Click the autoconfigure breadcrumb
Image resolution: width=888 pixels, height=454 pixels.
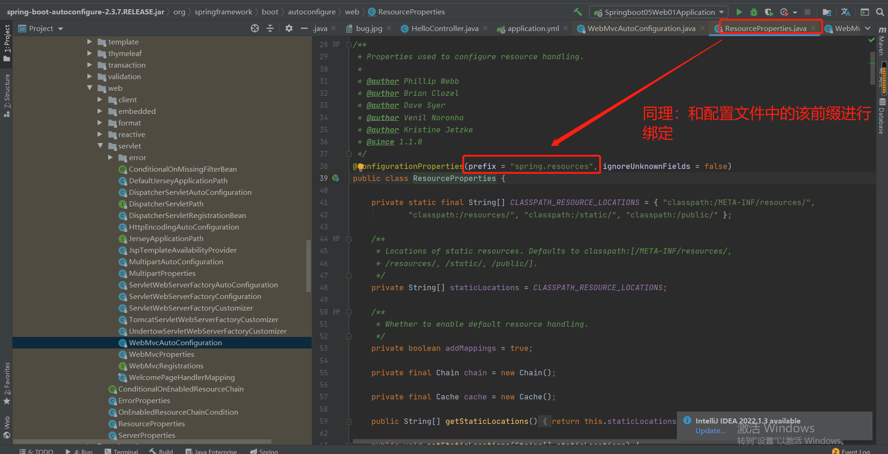point(312,12)
